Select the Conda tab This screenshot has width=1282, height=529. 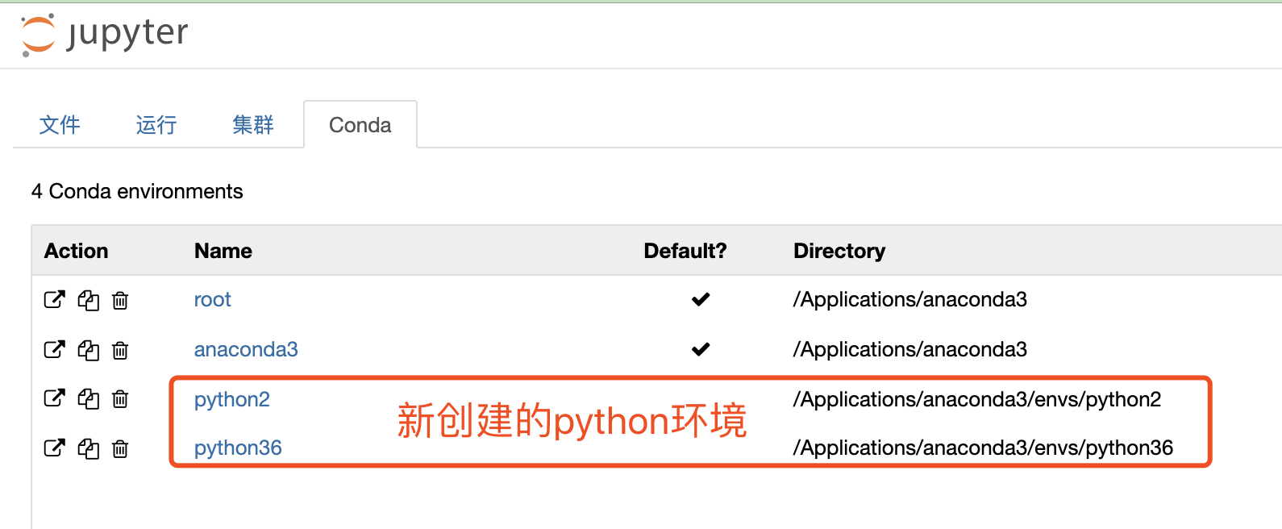[360, 125]
